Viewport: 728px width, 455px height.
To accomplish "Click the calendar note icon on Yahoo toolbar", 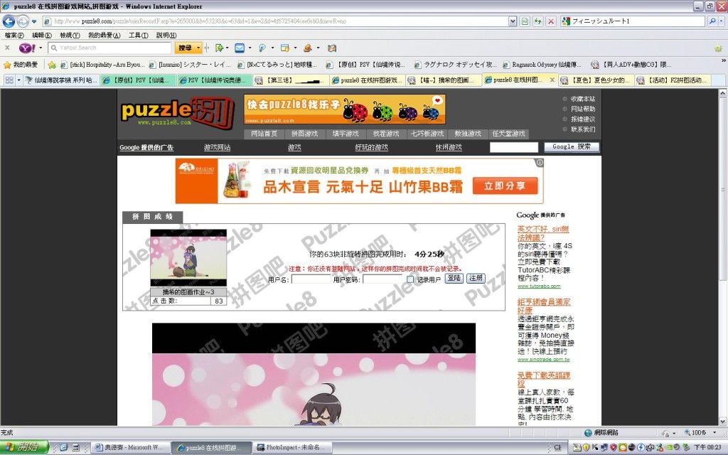I will click(x=285, y=48).
